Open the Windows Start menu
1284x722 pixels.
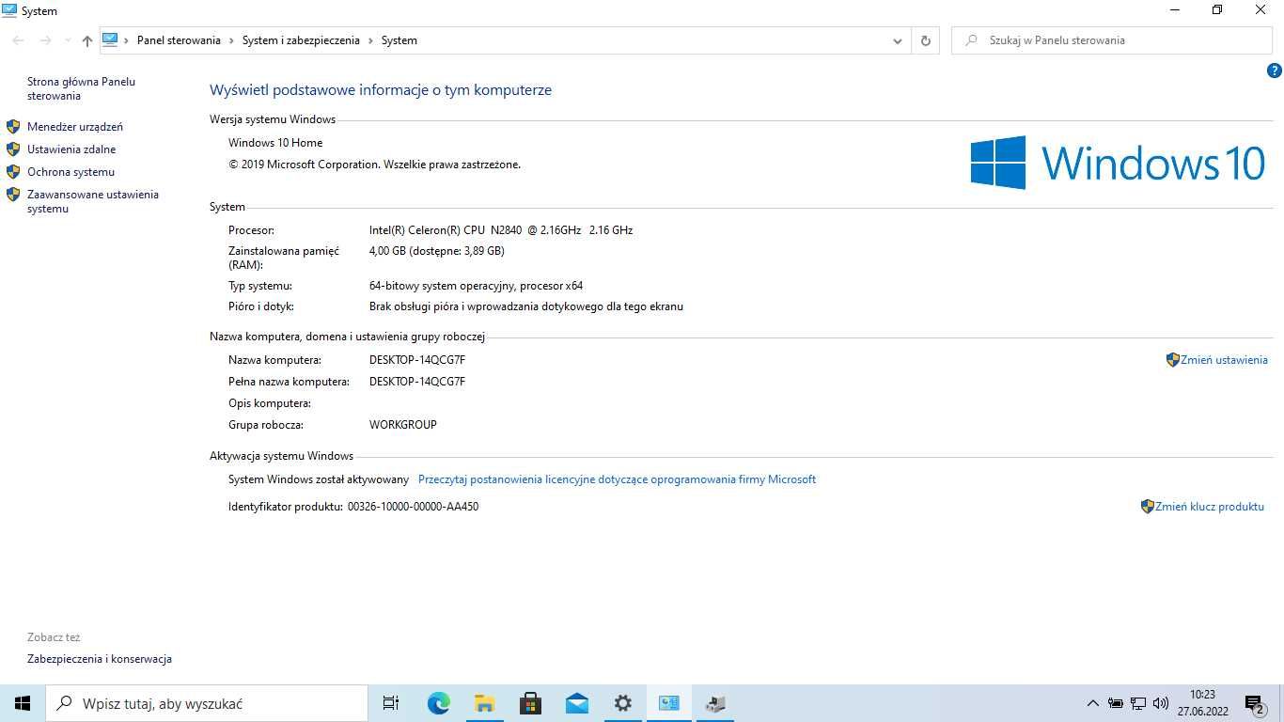click(x=23, y=703)
